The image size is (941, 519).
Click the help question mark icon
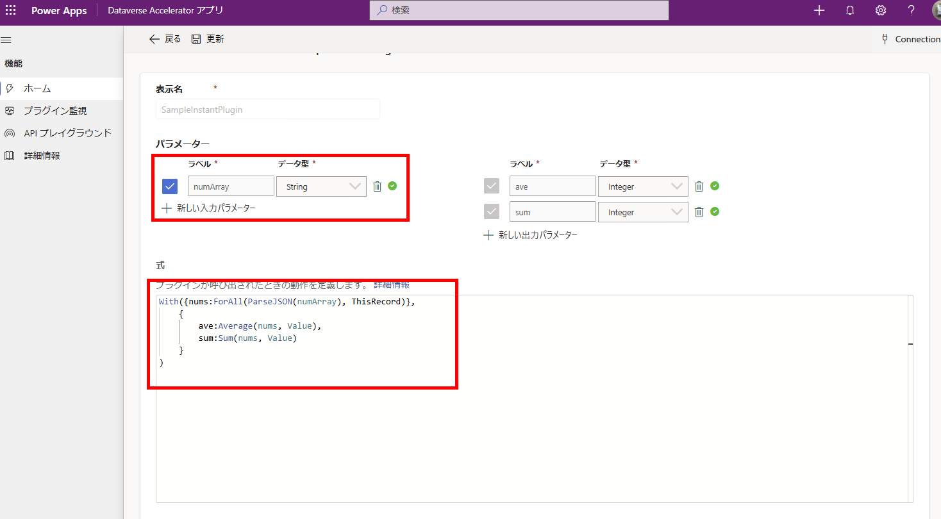point(911,10)
